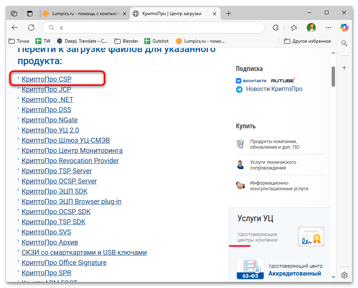Open СКЗИ со смарткартами и USB ключами link
This screenshot has height=288, width=358.
[84, 253]
